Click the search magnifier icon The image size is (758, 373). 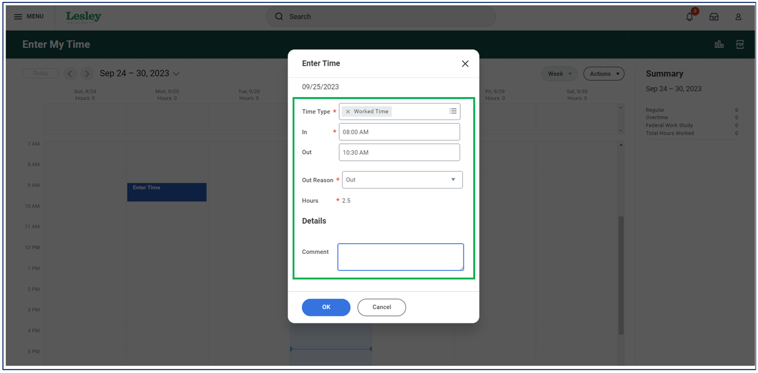(279, 17)
